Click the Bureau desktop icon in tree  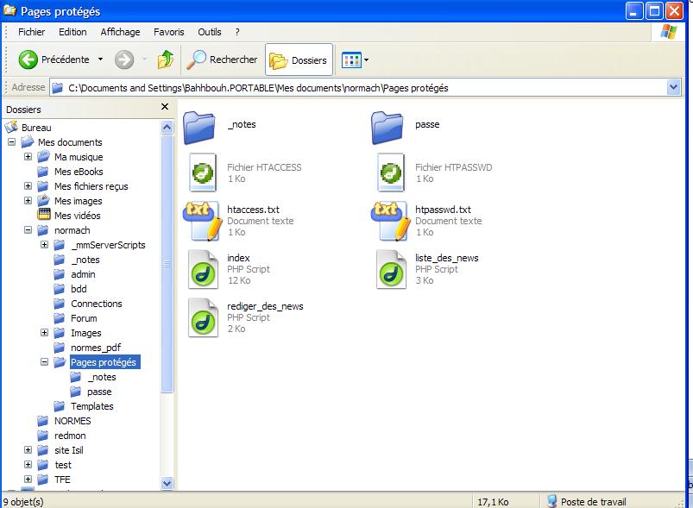click(x=11, y=128)
